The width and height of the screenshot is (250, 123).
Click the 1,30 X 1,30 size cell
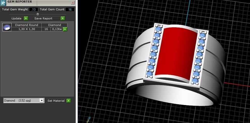(x=26, y=29)
